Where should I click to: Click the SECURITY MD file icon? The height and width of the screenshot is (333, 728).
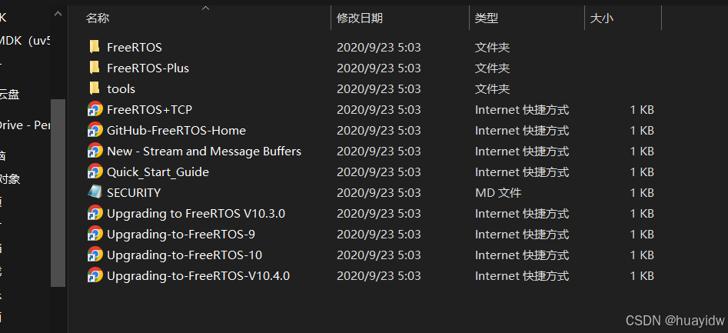(x=95, y=192)
